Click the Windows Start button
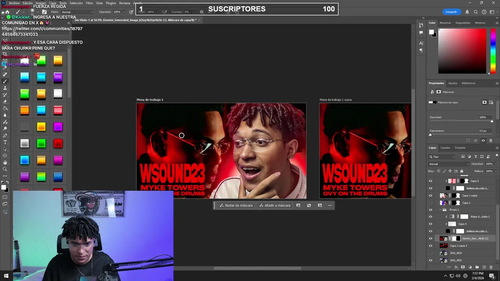Viewport: 500px width, 281px height. [6, 276]
